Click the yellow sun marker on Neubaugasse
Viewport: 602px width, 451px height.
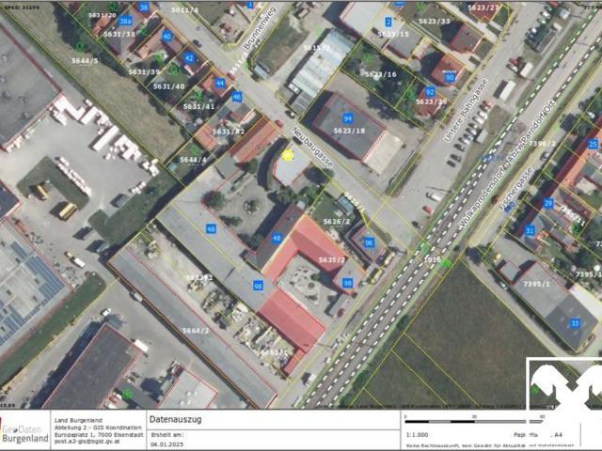(288, 155)
